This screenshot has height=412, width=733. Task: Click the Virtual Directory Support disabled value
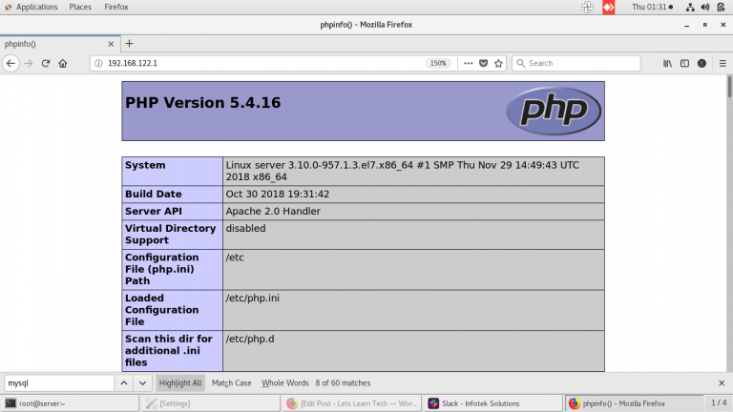click(245, 229)
